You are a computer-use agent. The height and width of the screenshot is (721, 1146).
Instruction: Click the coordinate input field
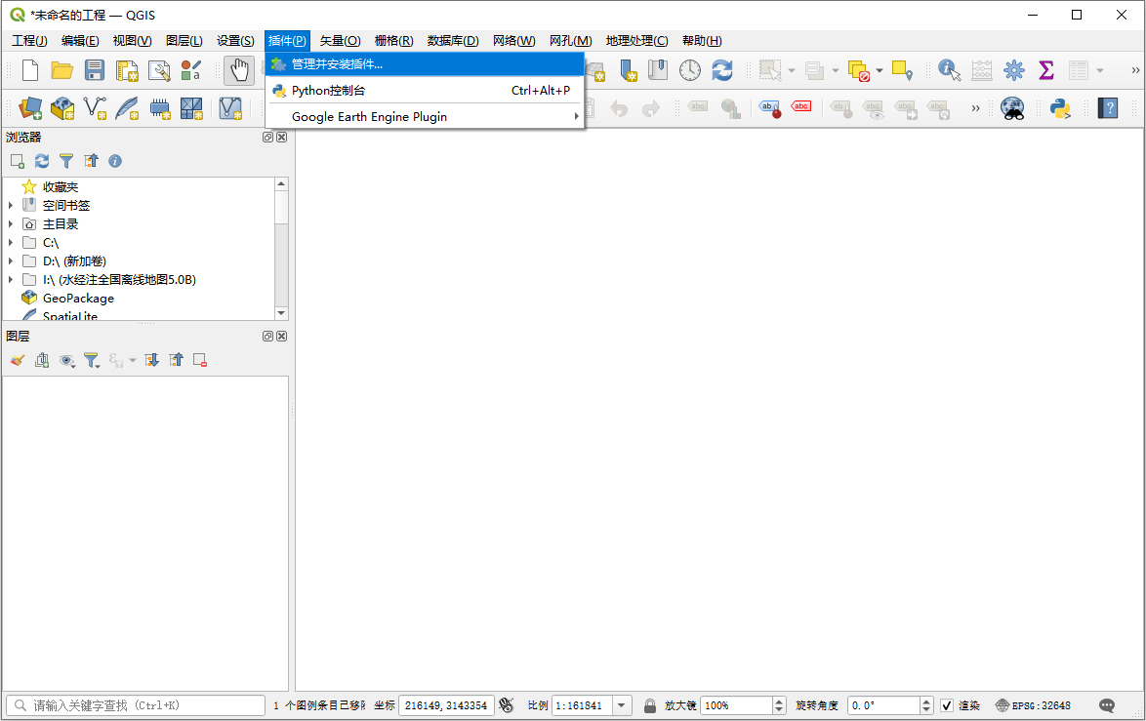point(446,705)
